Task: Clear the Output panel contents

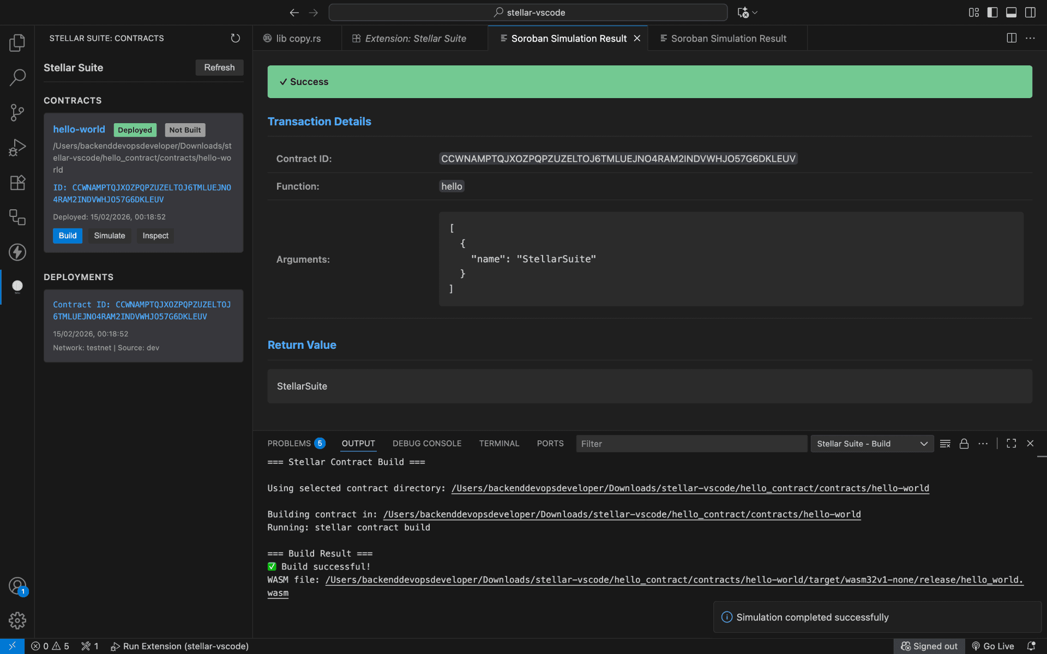Action: coord(945,443)
